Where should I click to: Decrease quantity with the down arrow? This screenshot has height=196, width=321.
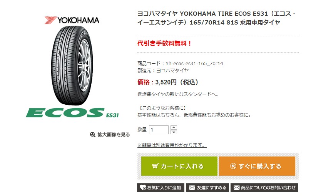click(x=174, y=132)
